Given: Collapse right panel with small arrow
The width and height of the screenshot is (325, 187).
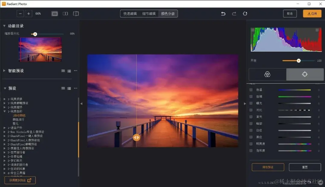Looking at the screenshot, I should click(245, 104).
